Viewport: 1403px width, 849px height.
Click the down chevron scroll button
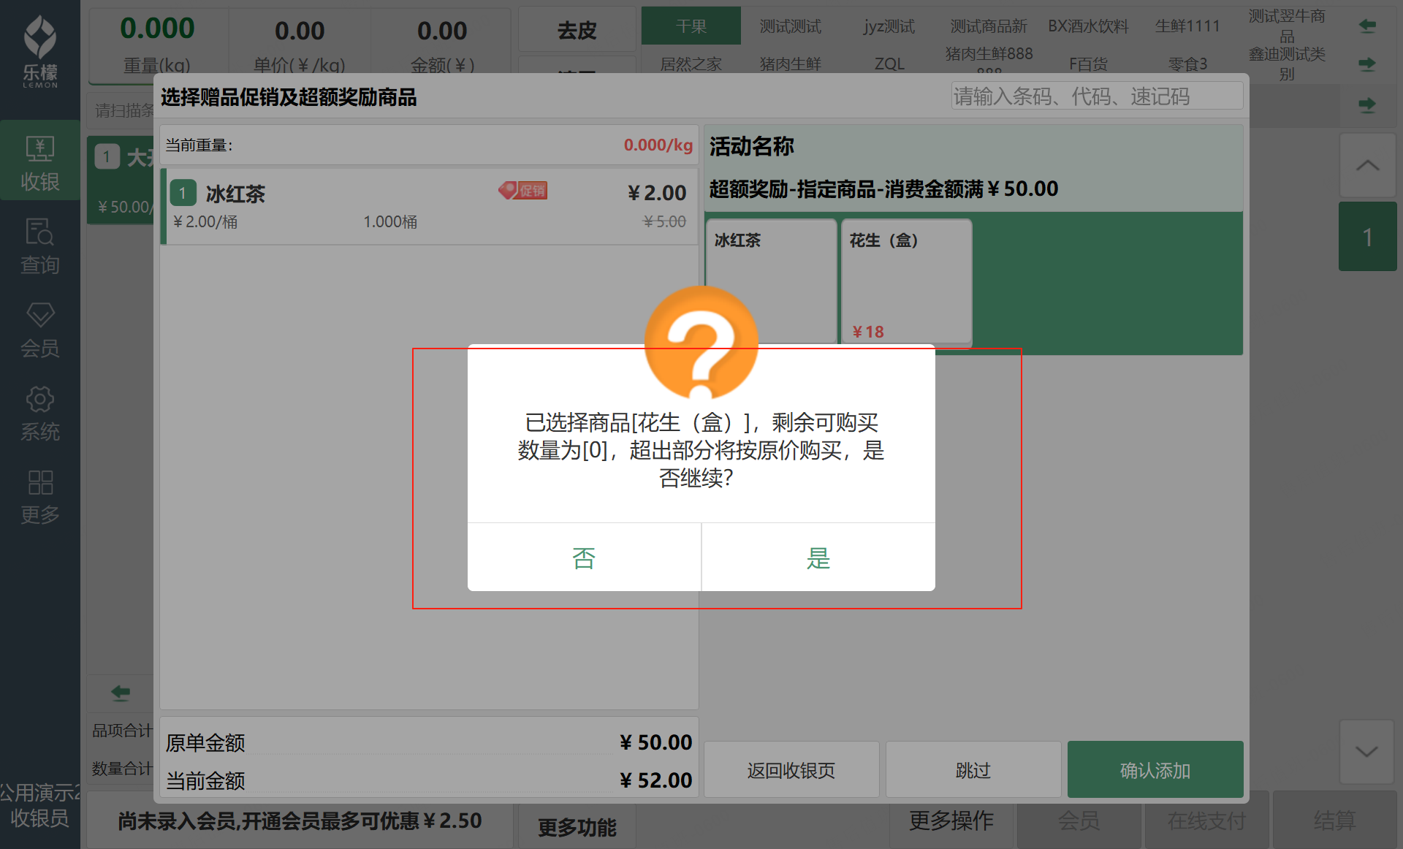point(1367,751)
